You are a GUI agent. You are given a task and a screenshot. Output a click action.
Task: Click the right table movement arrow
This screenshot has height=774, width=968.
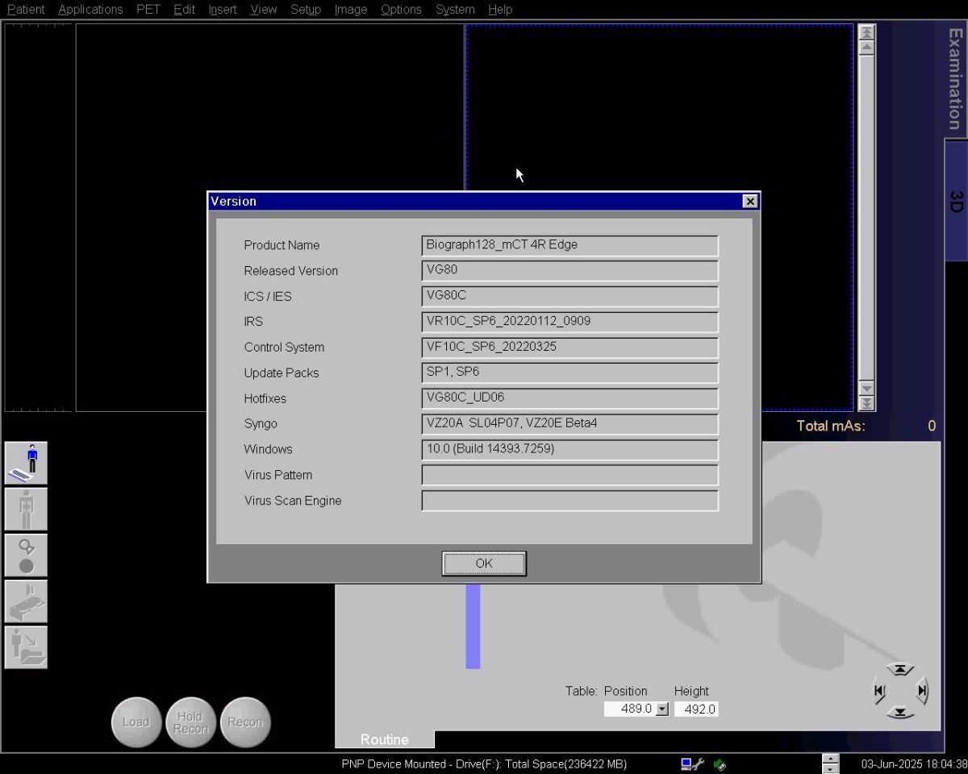tap(922, 691)
